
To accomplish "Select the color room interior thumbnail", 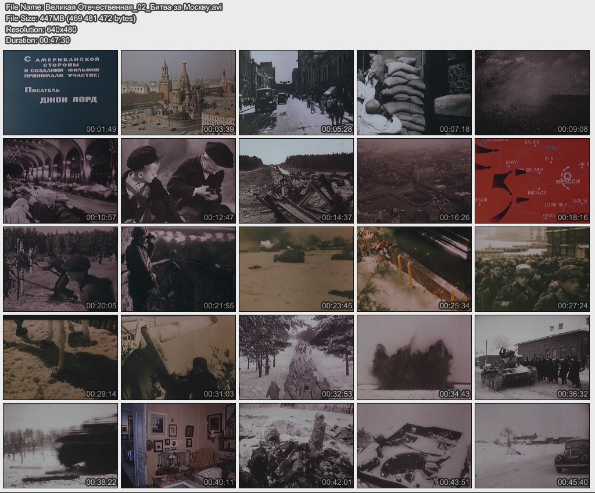I will pyautogui.click(x=178, y=446).
